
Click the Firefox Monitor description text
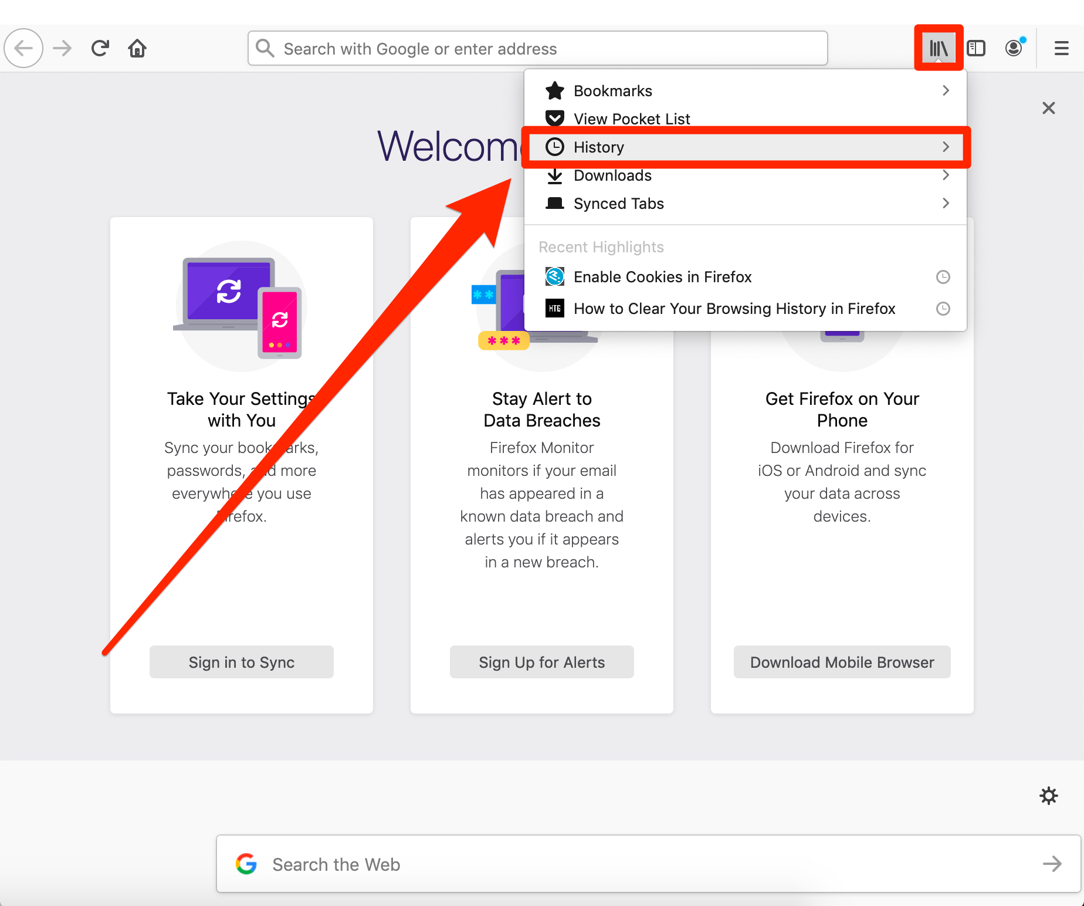542,505
